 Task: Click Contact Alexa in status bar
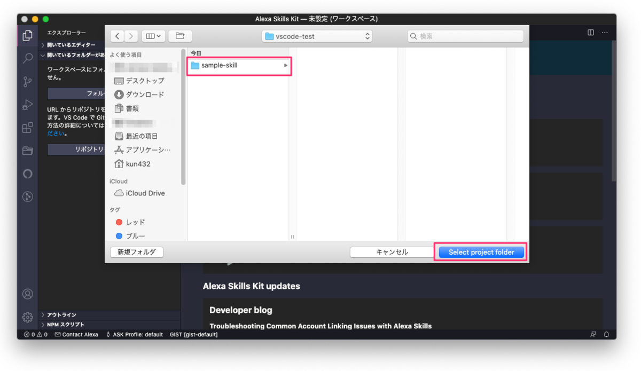tap(76, 335)
